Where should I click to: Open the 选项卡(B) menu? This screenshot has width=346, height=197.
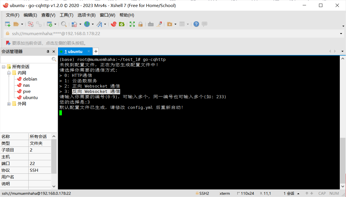[x=87, y=15]
